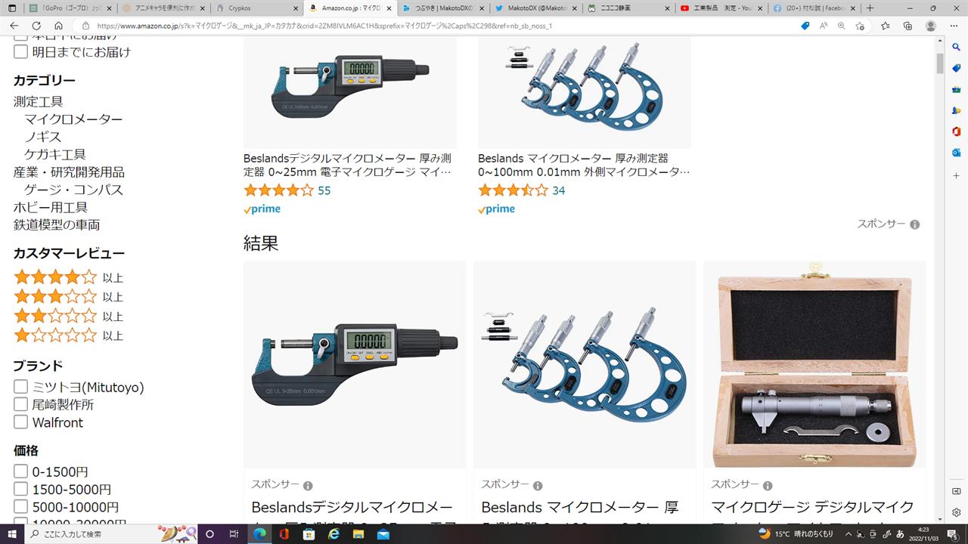
Task: Click the Read aloud icon in address bar
Action: click(x=824, y=26)
